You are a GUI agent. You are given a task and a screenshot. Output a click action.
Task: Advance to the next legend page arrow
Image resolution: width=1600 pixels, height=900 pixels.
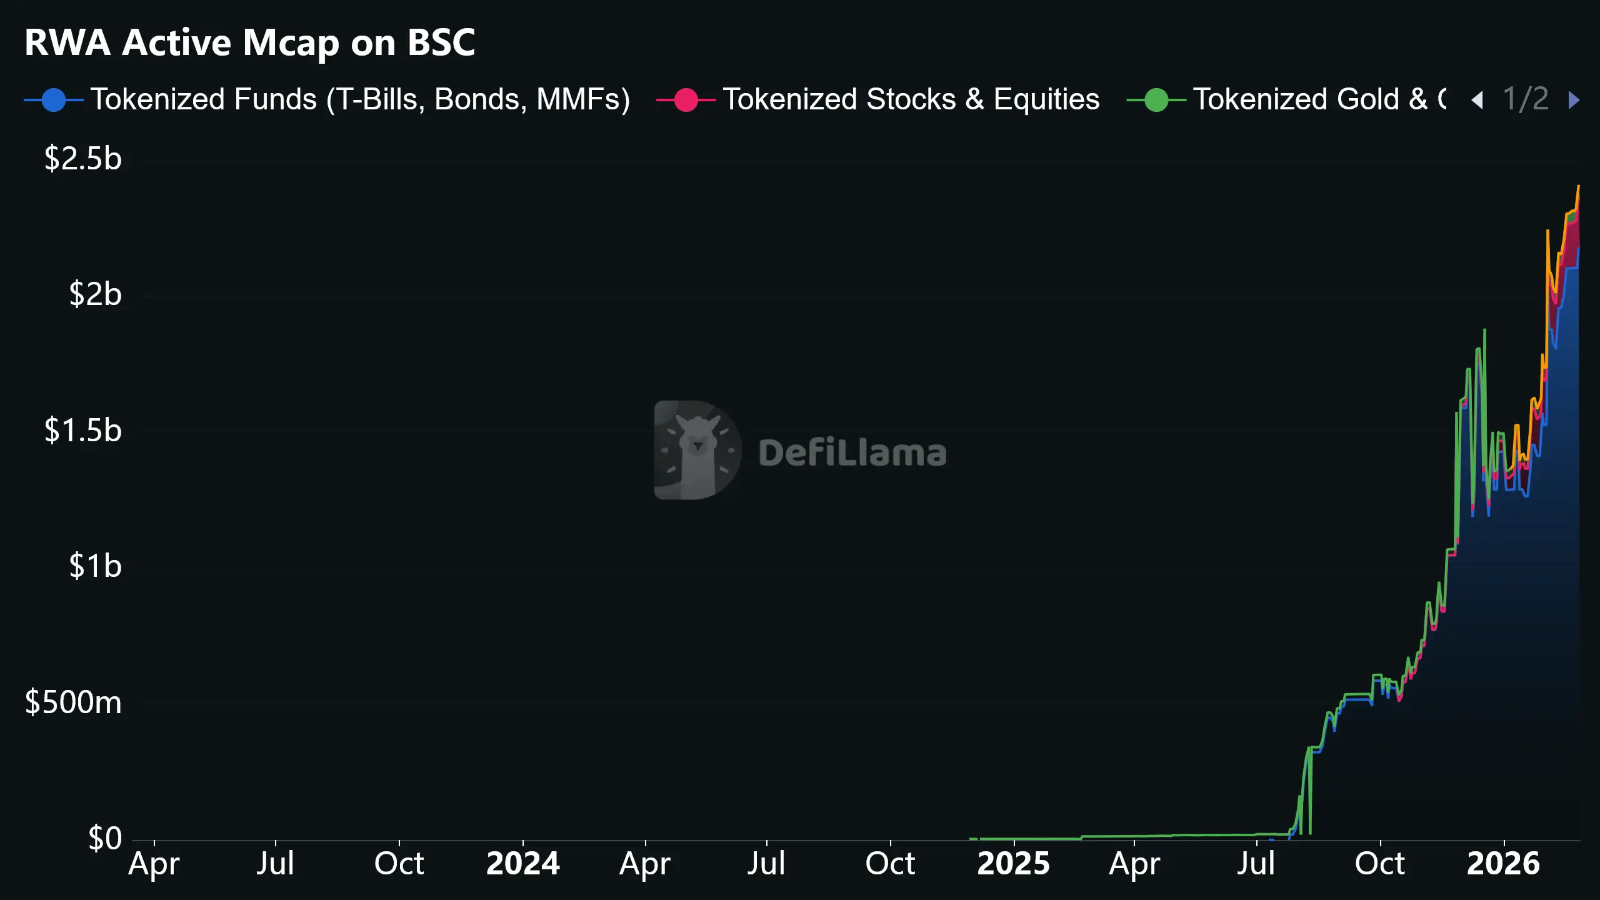click(1574, 100)
